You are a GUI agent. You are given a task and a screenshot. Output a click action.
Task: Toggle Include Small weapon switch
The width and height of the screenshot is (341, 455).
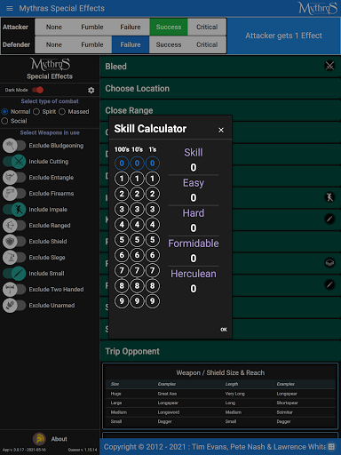coord(14,274)
